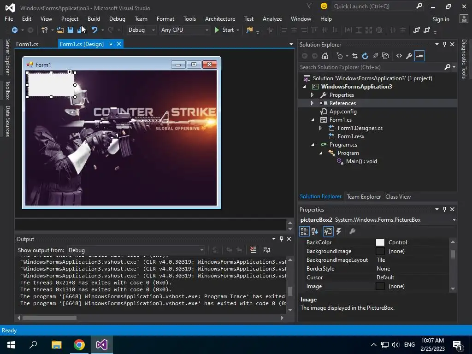Open Properties wrench icon in Solution Explorer
472x354 pixels.
click(x=409, y=56)
